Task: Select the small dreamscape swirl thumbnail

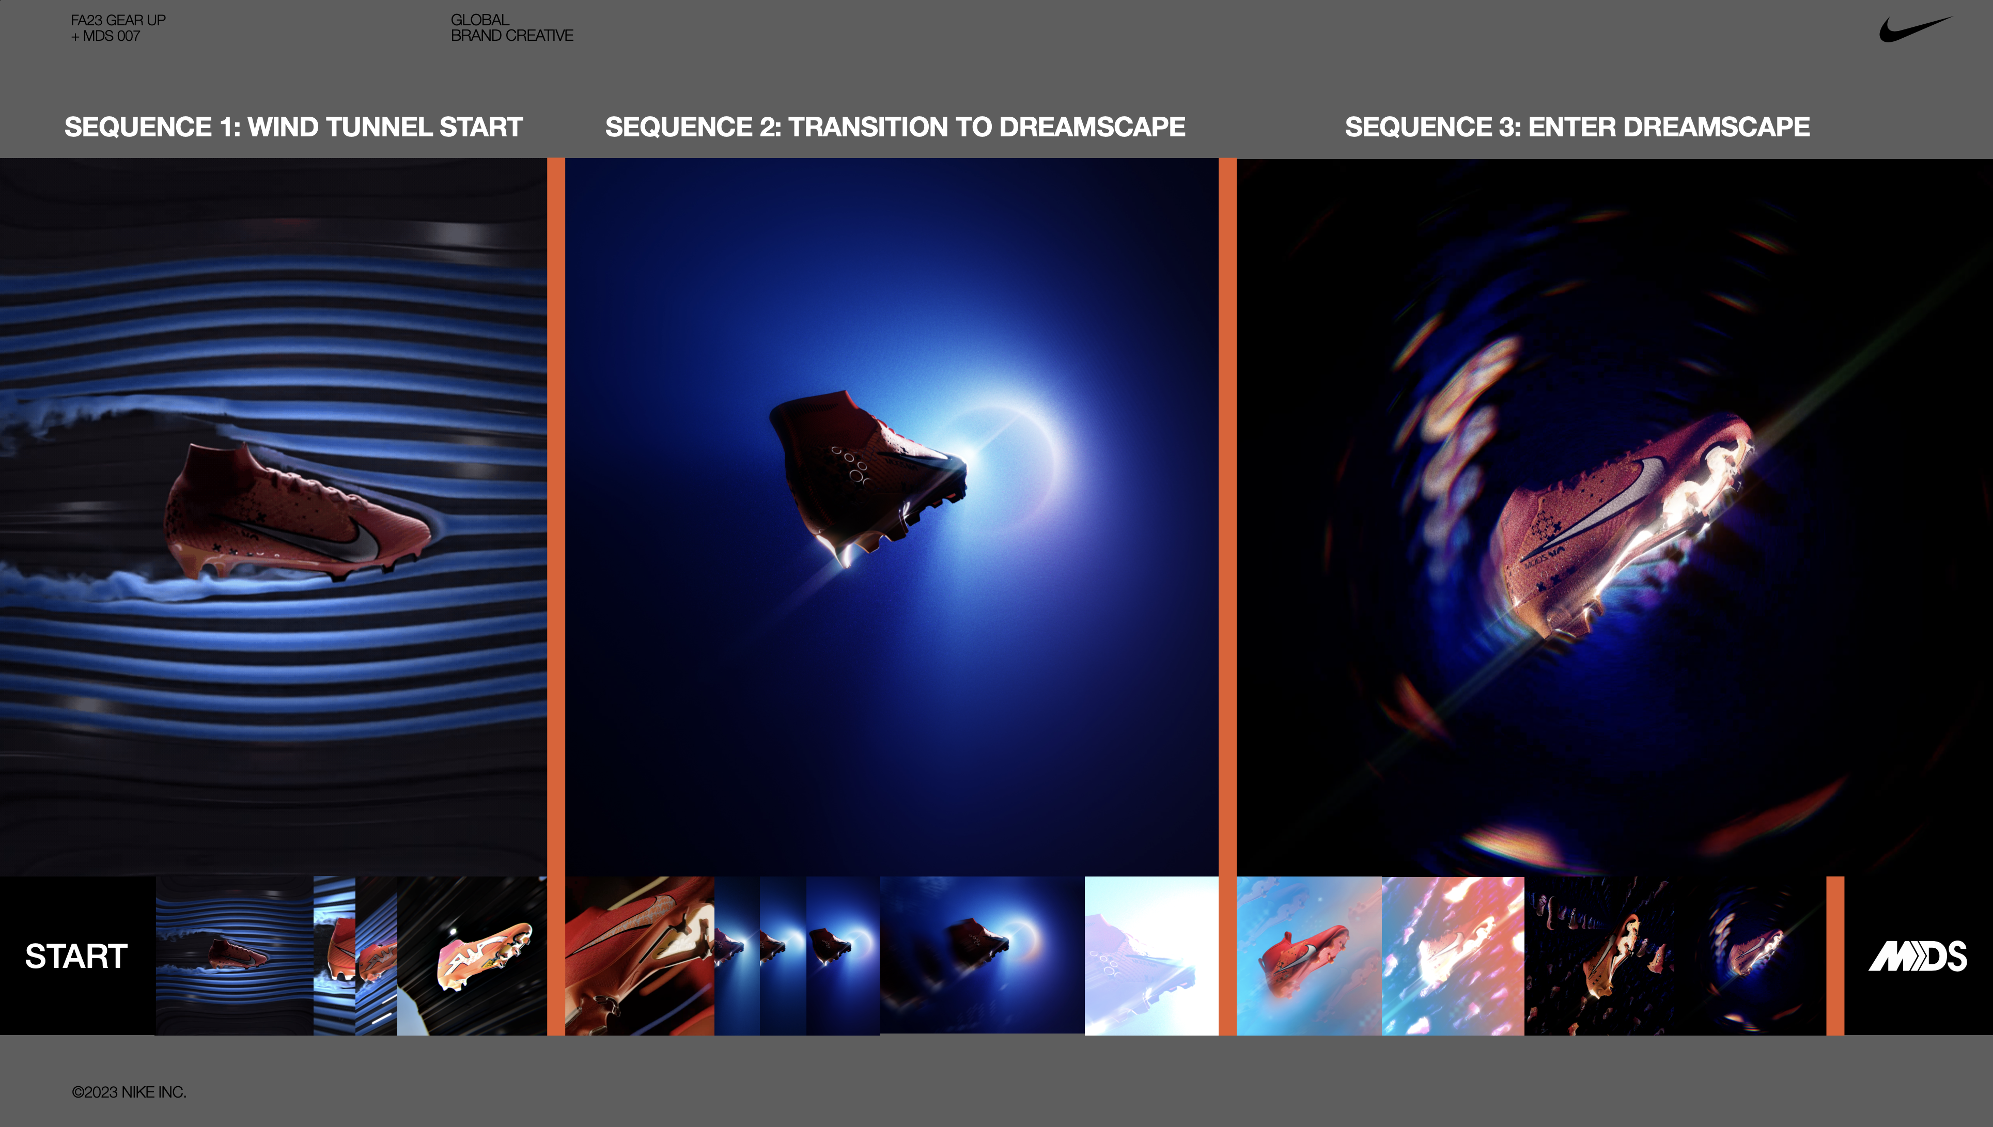Action: point(1752,956)
